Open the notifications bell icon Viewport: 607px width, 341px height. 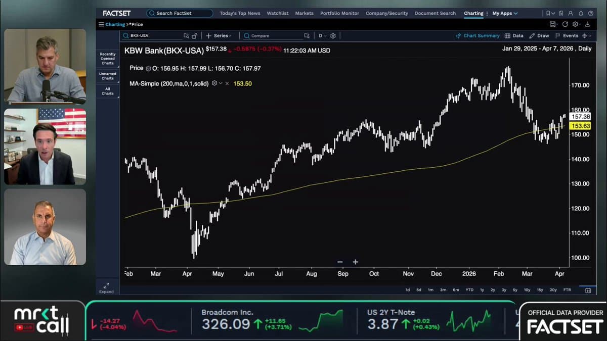pyautogui.click(x=580, y=13)
